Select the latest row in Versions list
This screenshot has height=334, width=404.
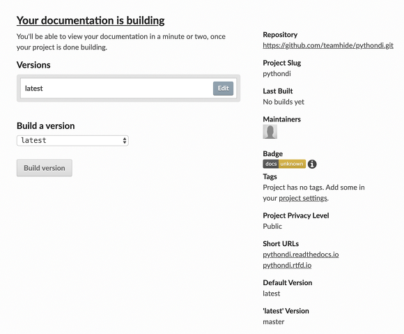(128, 89)
